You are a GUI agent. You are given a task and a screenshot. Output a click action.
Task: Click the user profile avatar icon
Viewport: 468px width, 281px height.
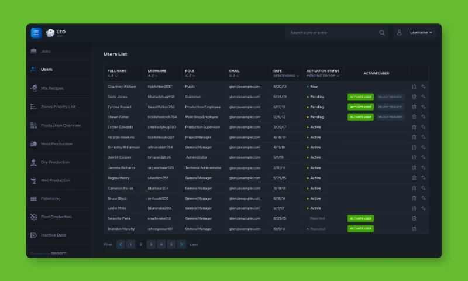[x=399, y=33]
